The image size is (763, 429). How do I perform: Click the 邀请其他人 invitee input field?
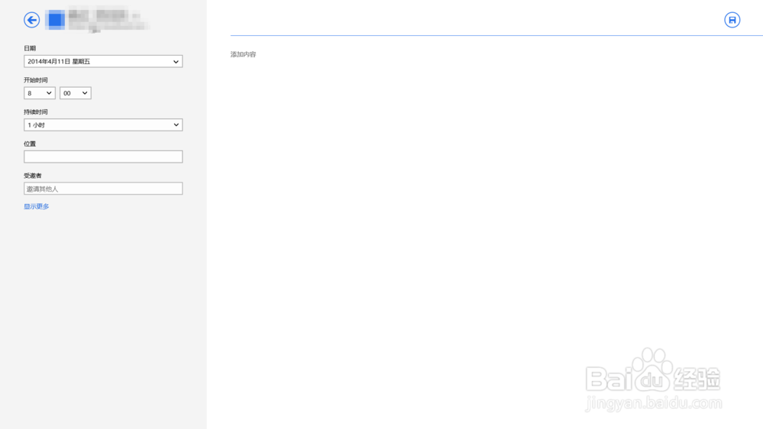click(x=103, y=189)
